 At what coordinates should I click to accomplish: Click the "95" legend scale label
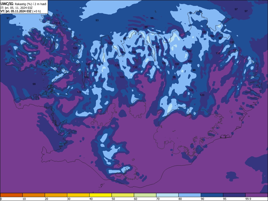(225, 199)
